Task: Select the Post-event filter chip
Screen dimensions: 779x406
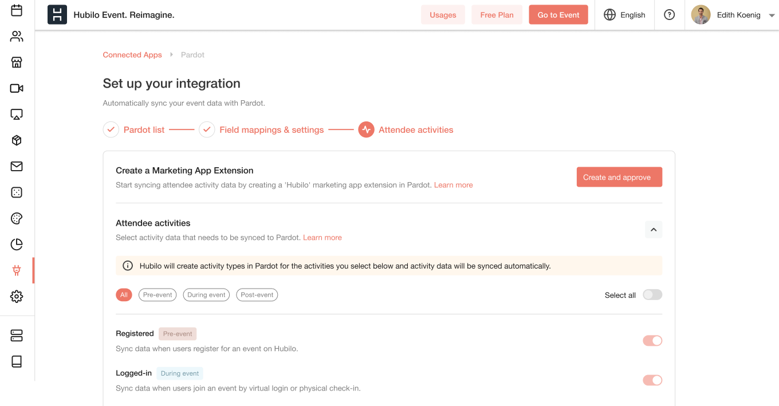Action: point(257,295)
